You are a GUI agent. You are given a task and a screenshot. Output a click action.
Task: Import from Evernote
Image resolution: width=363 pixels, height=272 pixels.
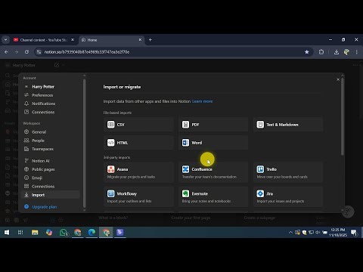213,197
